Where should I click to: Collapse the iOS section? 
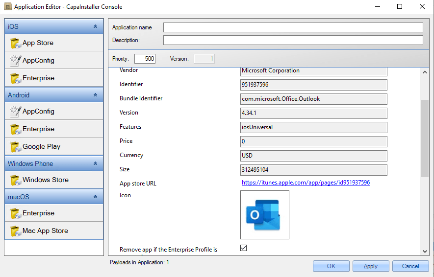[x=95, y=26]
